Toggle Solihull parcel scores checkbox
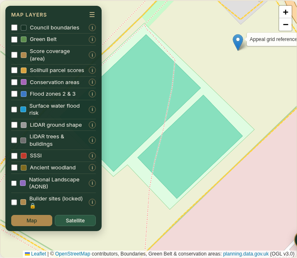The height and width of the screenshot is (258, 297). pos(14,70)
